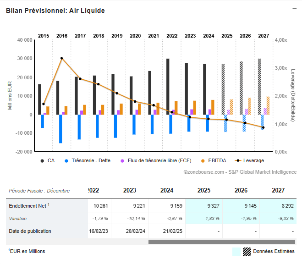Click publication date 21/02/25
Screen dimensions: 302x264
173,231
